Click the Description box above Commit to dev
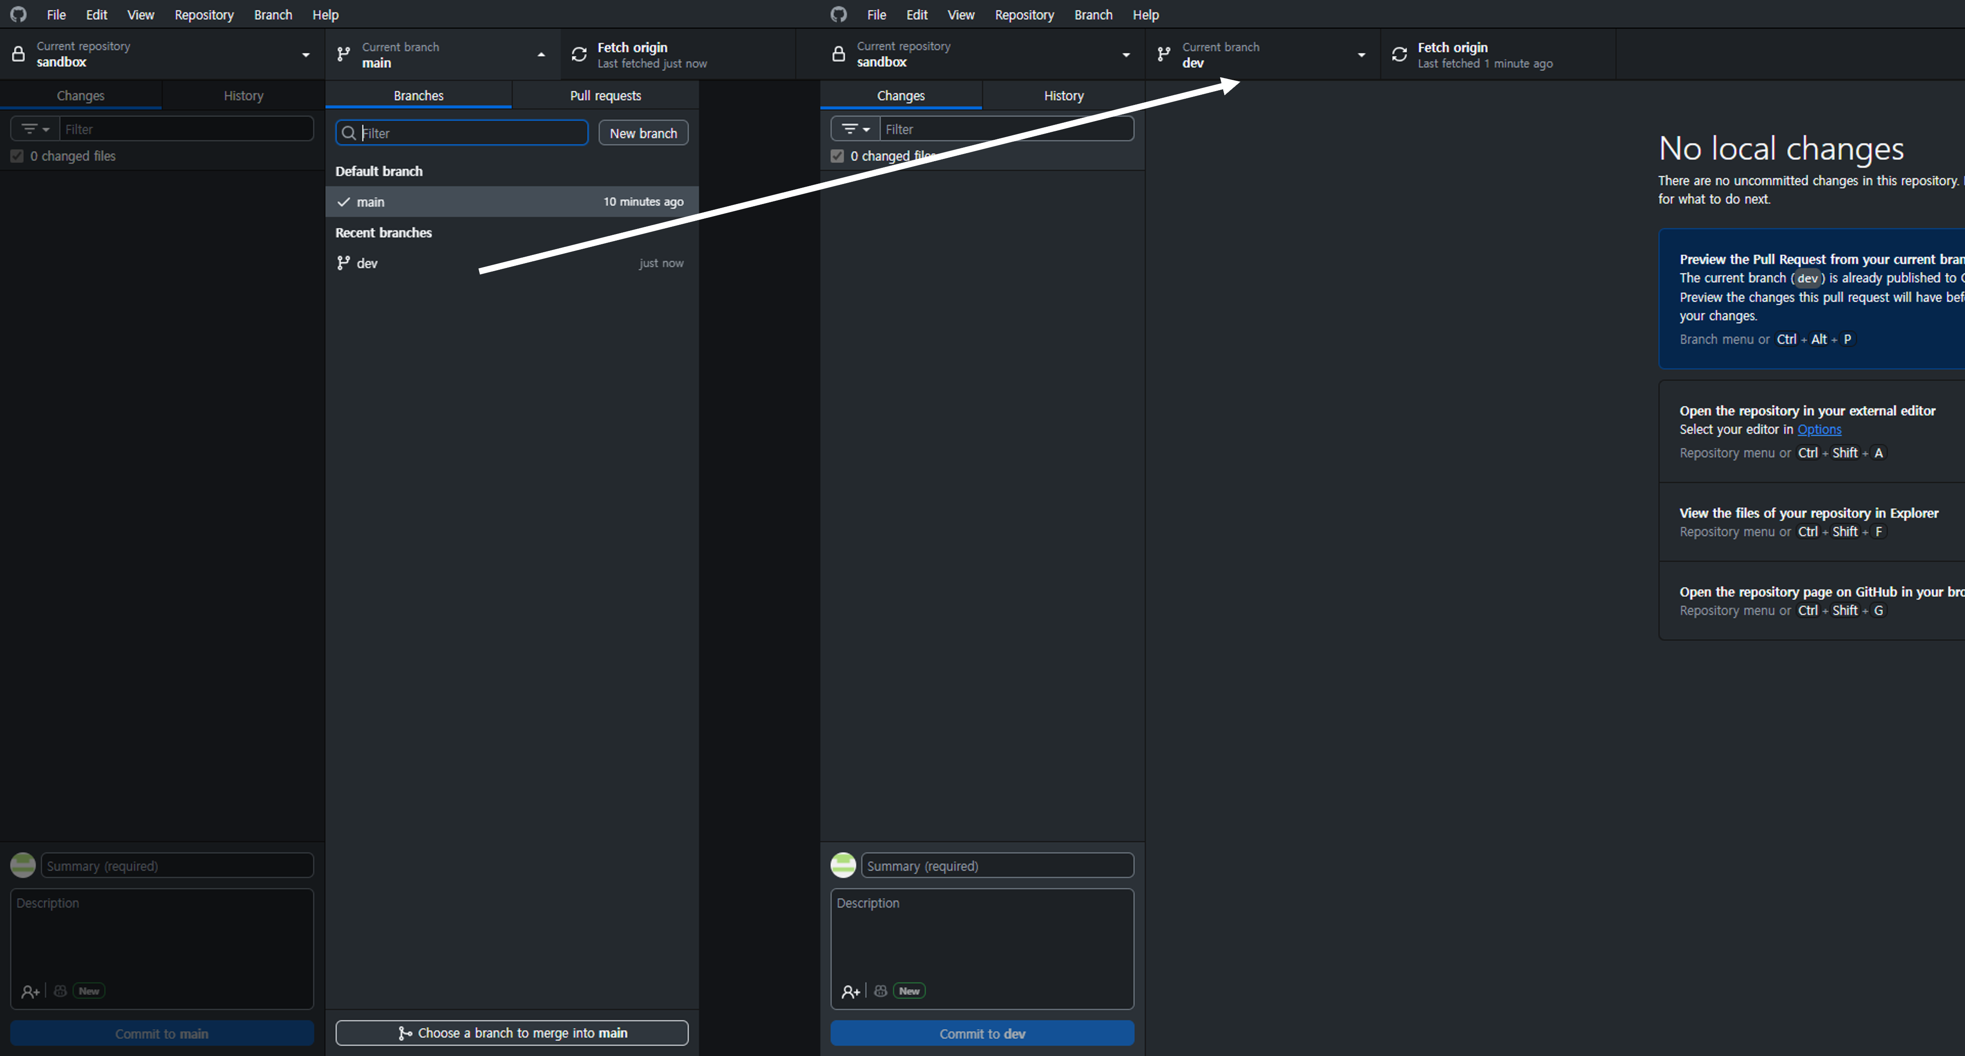1965x1056 pixels. [x=982, y=938]
